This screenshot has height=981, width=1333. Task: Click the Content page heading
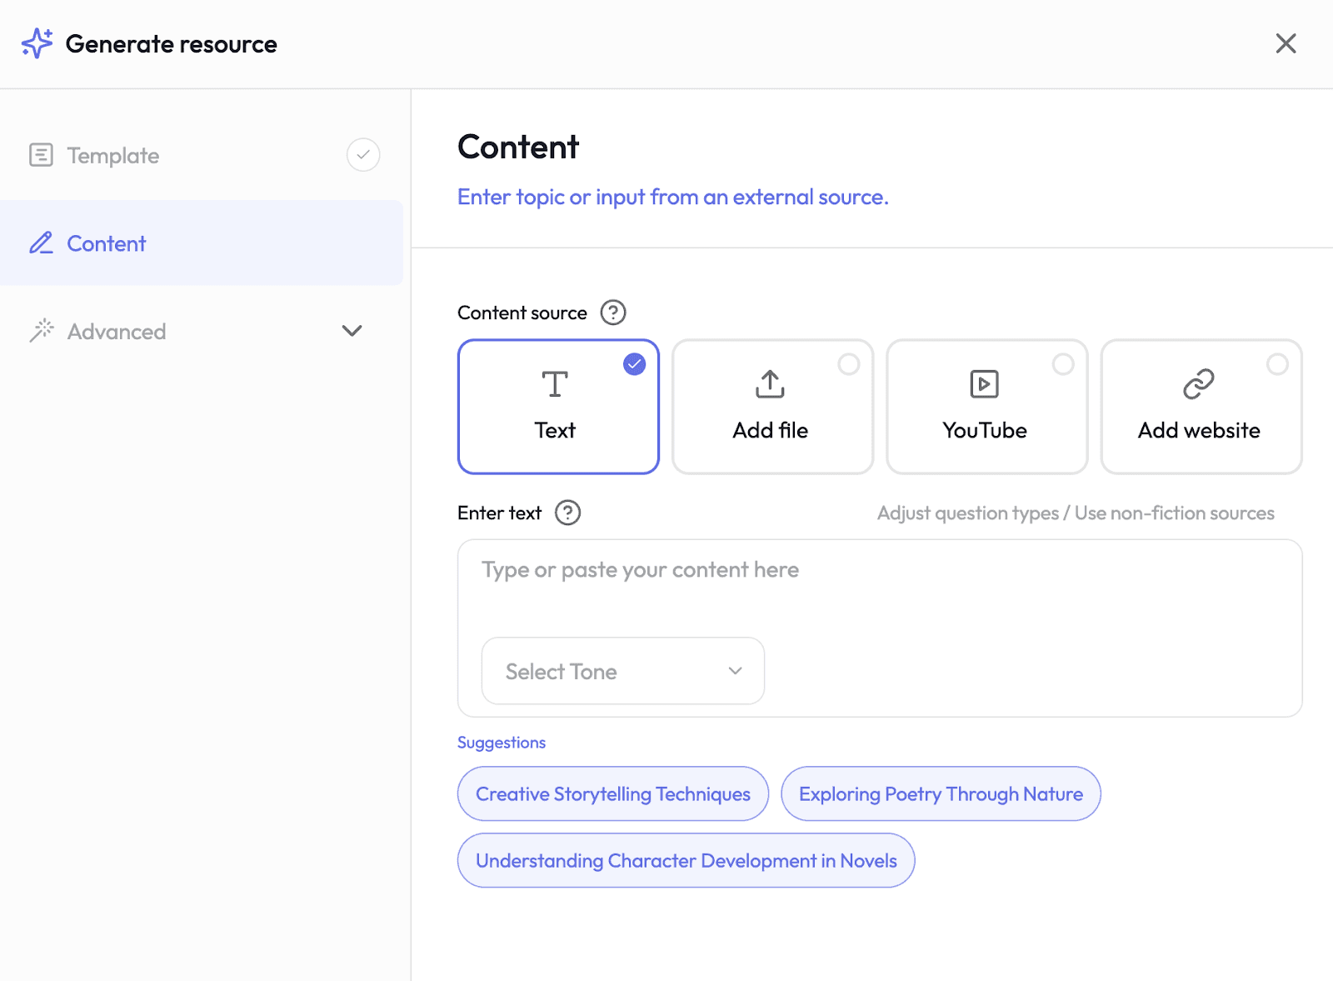pyautogui.click(x=518, y=147)
